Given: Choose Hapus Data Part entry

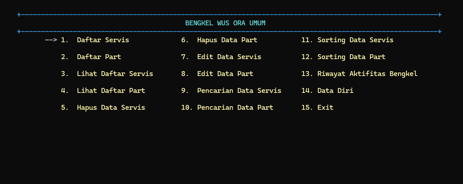Looking at the screenshot, I should (x=227, y=40).
